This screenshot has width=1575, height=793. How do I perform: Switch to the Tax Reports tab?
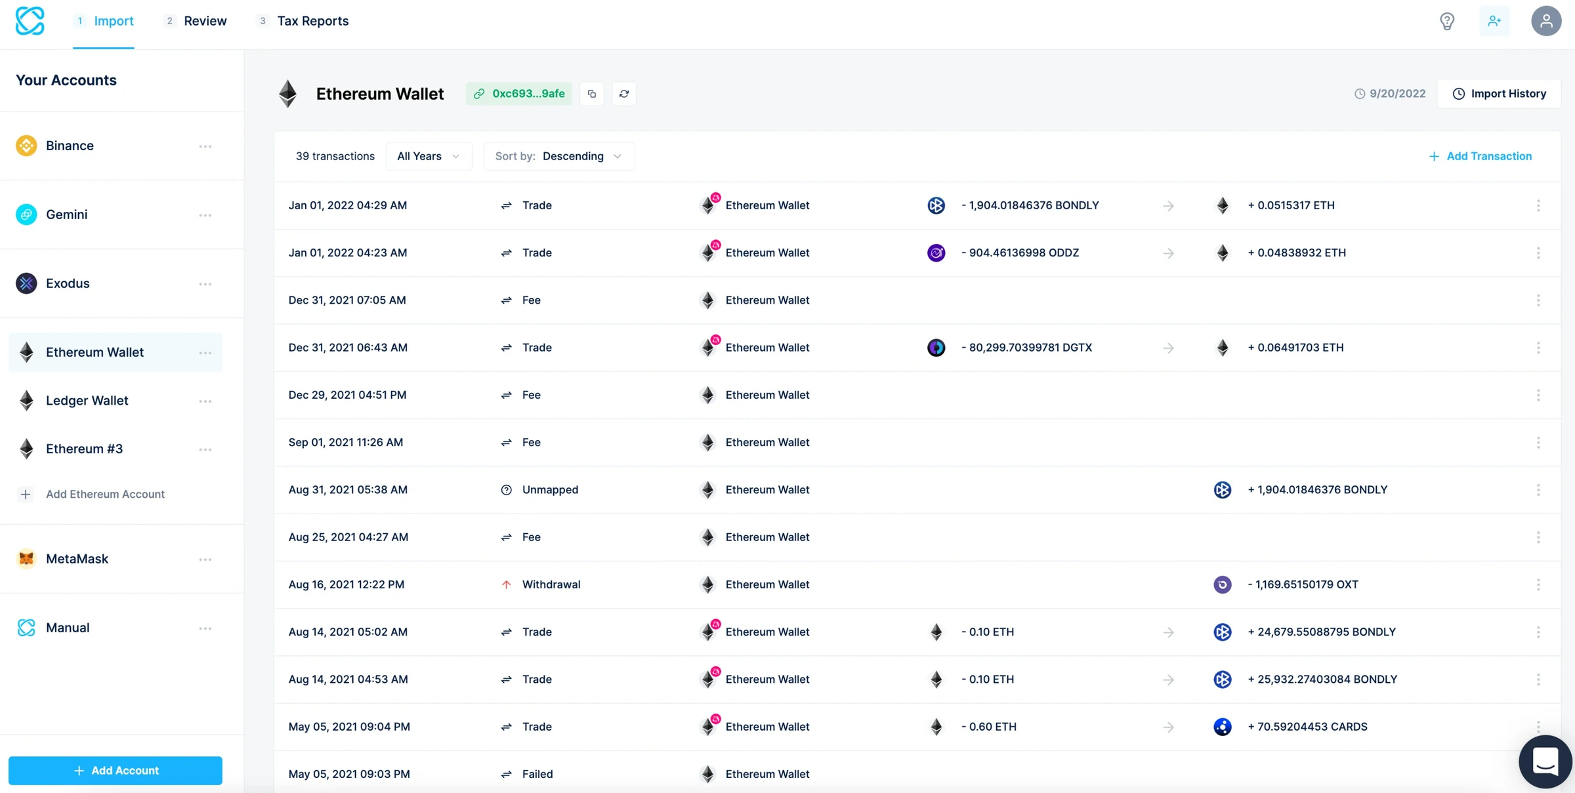tap(313, 20)
